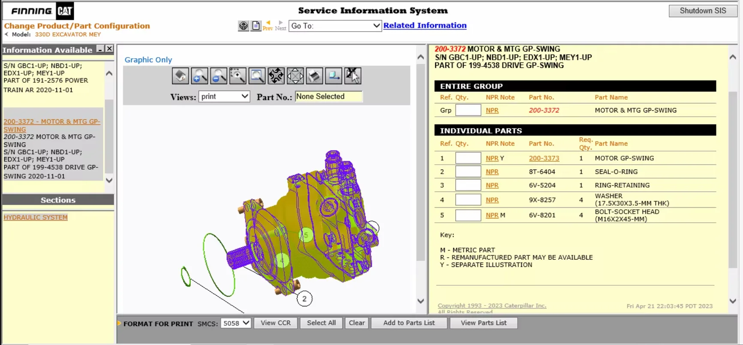This screenshot has height=345, width=743.
Task: Click part number 200-3373 link
Action: pos(544,158)
